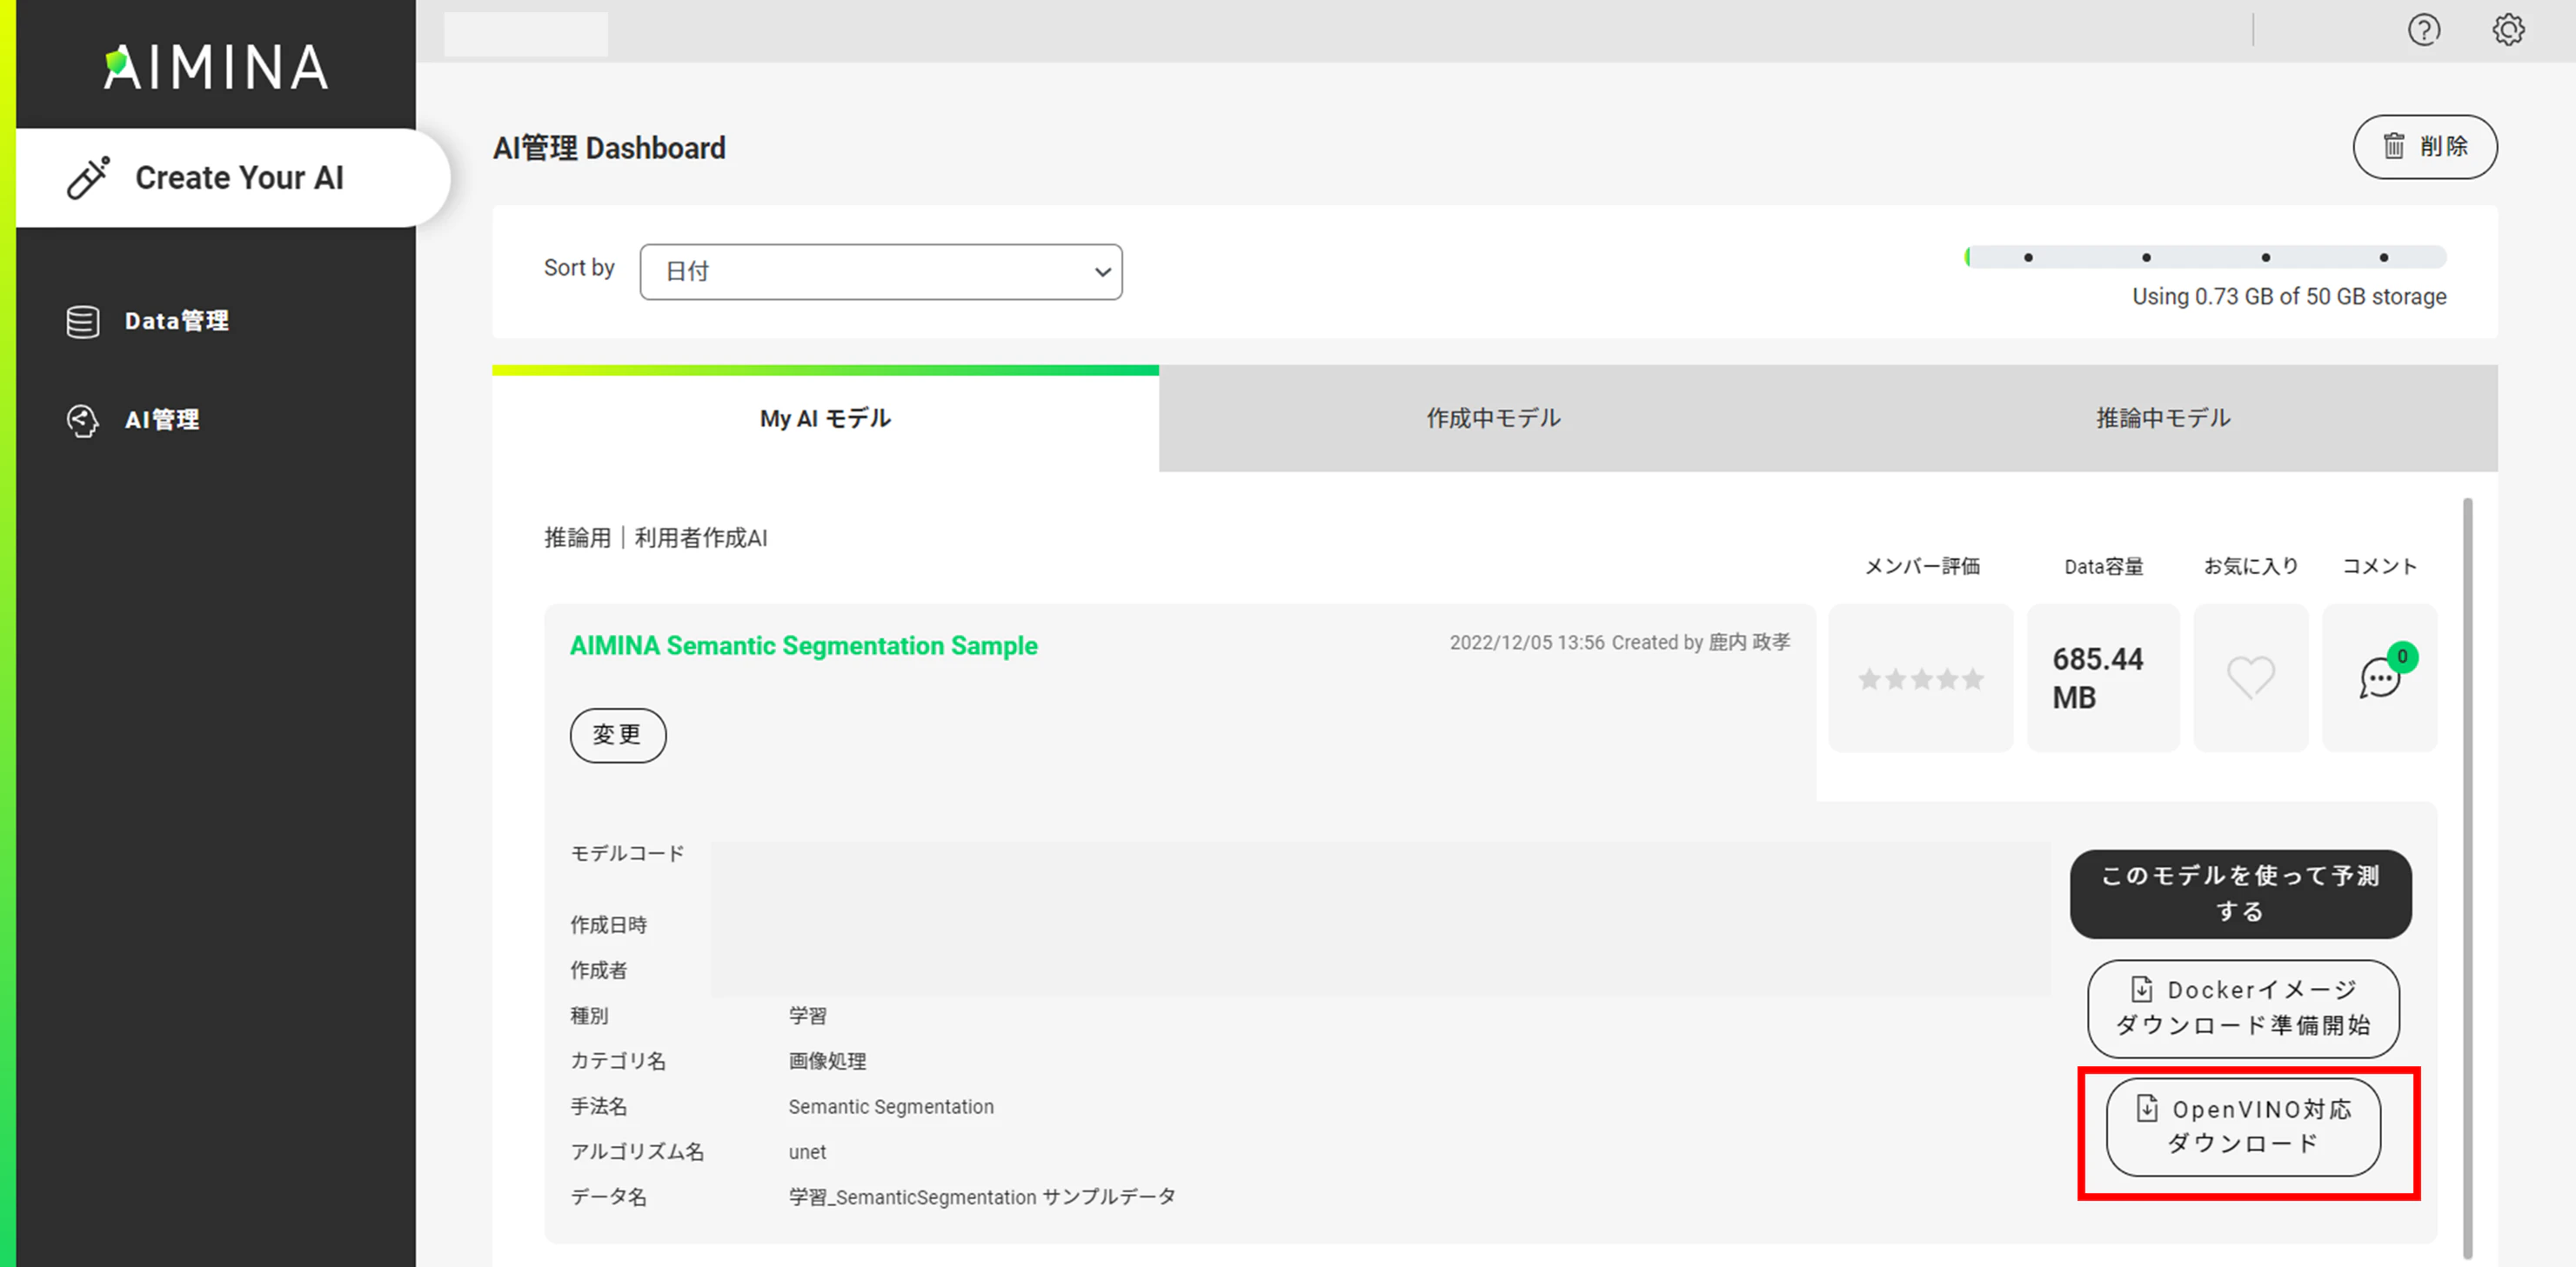Select the My AI モデル tab
Image resolution: width=2576 pixels, height=1267 pixels.
click(x=825, y=418)
